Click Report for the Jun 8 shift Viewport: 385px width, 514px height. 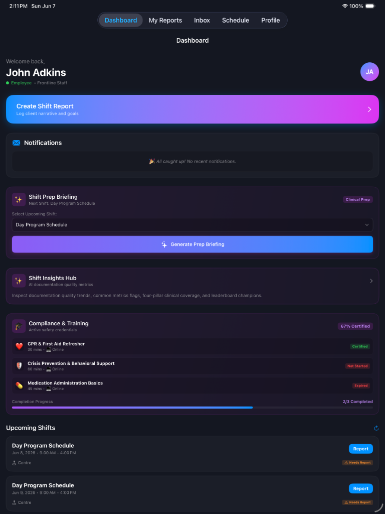361,449
